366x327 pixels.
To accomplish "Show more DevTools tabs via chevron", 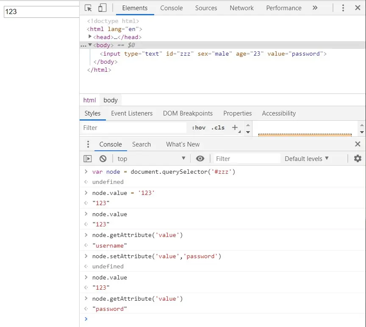I will (x=315, y=8).
